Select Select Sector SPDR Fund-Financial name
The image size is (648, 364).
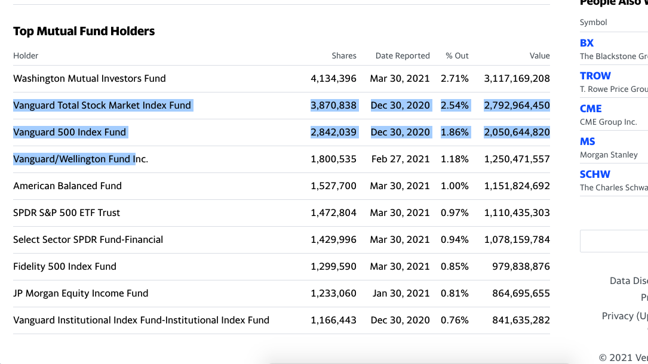click(88, 239)
